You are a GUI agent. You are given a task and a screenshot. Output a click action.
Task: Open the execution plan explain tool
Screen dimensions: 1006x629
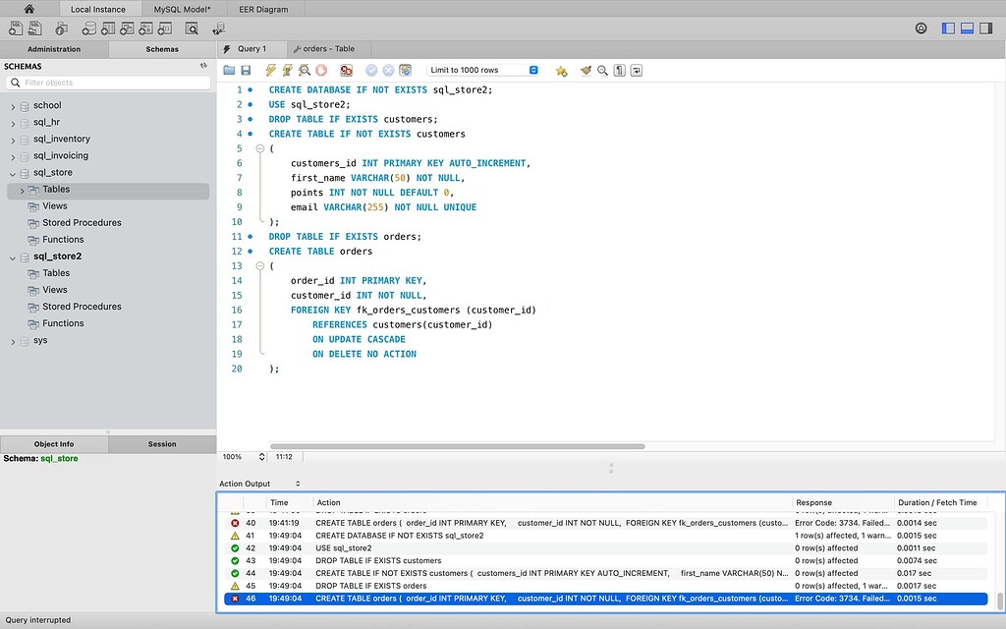(304, 70)
